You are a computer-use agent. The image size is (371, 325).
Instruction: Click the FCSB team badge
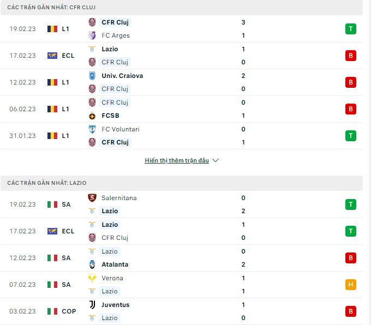(92, 116)
